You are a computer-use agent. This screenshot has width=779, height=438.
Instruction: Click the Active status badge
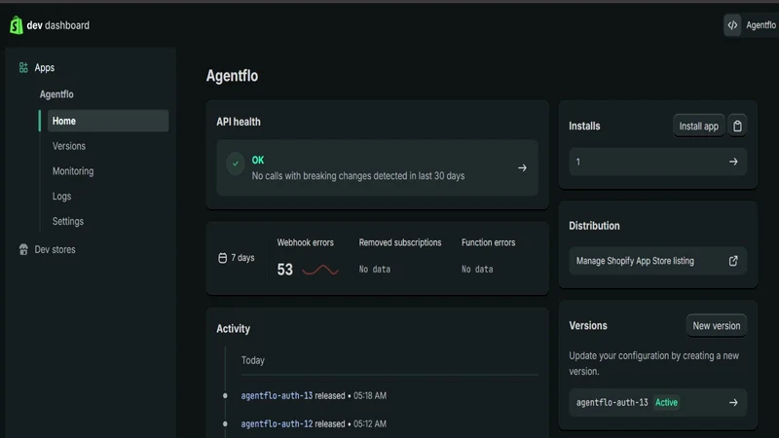coord(666,402)
